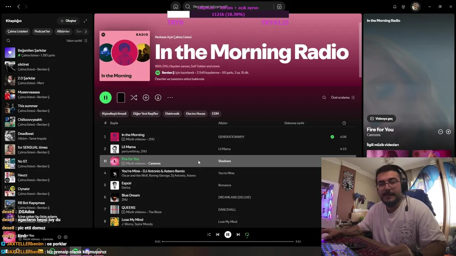The height and width of the screenshot is (256, 456).
Task: Open the Yakın tarihli library sort
Action: coord(77,41)
